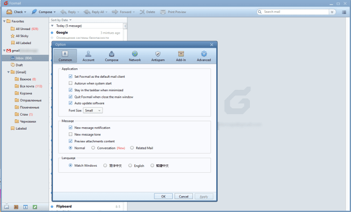
Task: Close the Option dialog
Action: click(x=212, y=44)
